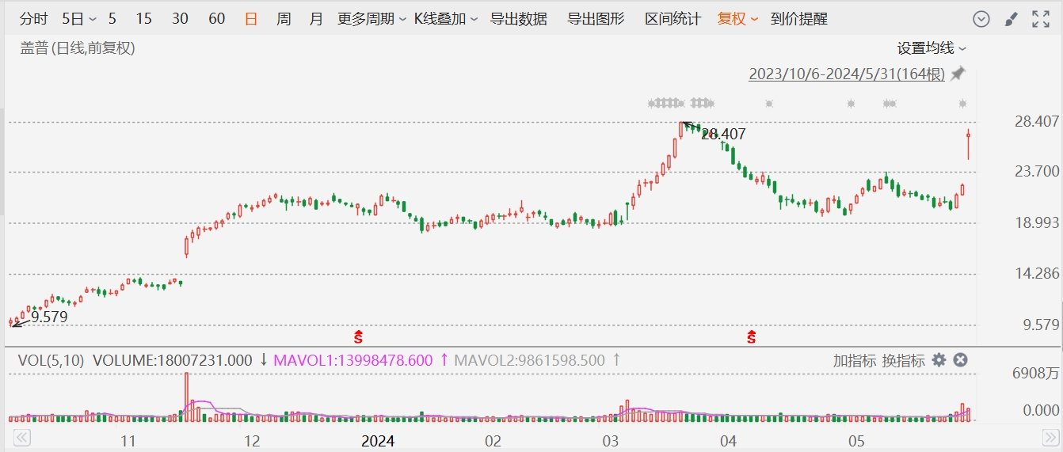The width and height of the screenshot is (1063, 452).
Task: Pin the date range with pushpin icon
Action: point(958,74)
